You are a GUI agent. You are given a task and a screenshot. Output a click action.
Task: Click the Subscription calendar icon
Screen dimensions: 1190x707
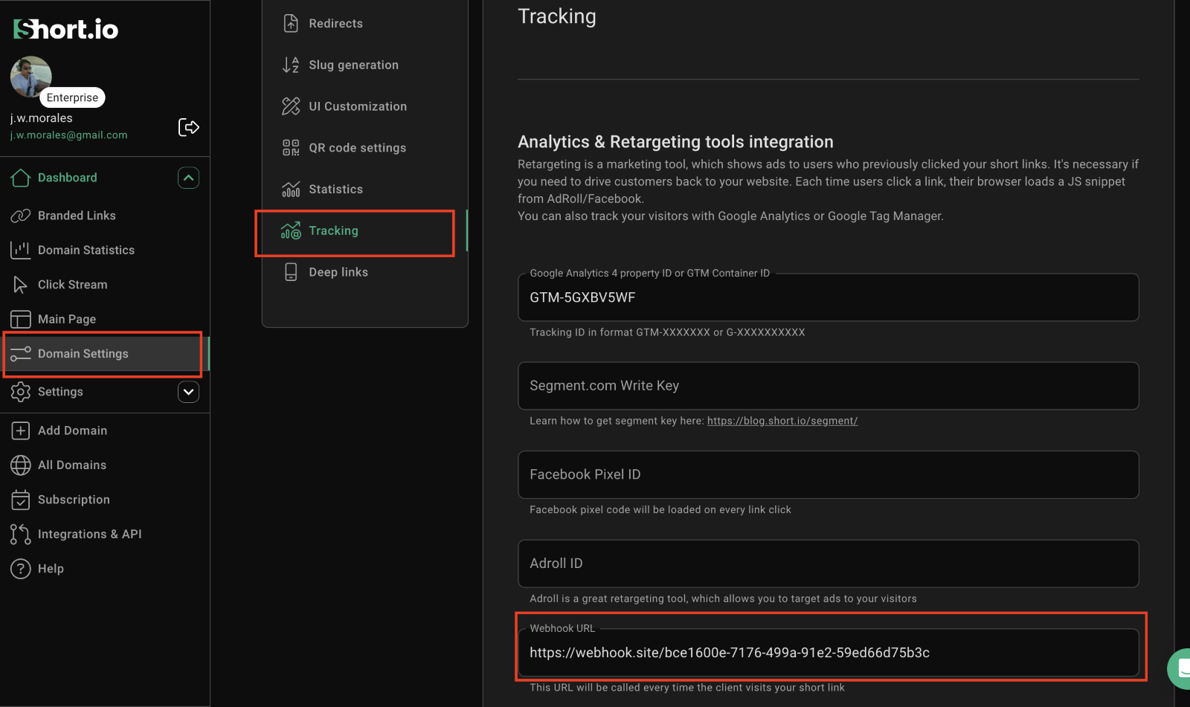[21, 500]
